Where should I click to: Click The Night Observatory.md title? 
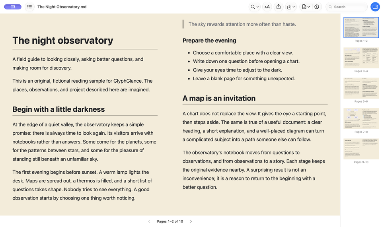point(62,7)
